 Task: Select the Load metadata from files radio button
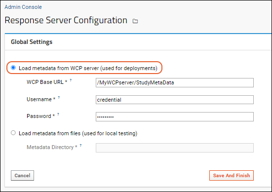click(x=13, y=133)
